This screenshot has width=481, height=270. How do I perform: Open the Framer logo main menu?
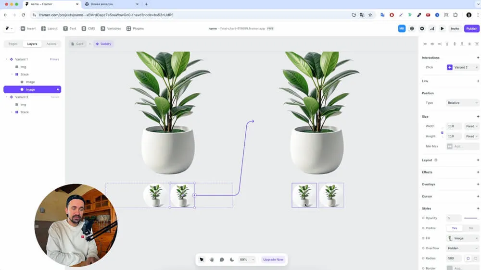pos(9,28)
